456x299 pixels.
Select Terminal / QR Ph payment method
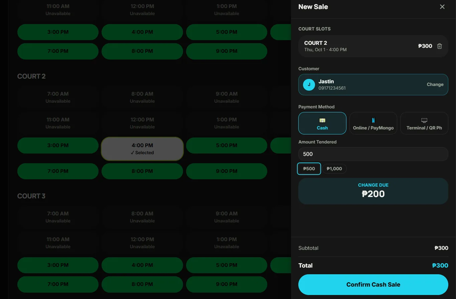pos(424,123)
